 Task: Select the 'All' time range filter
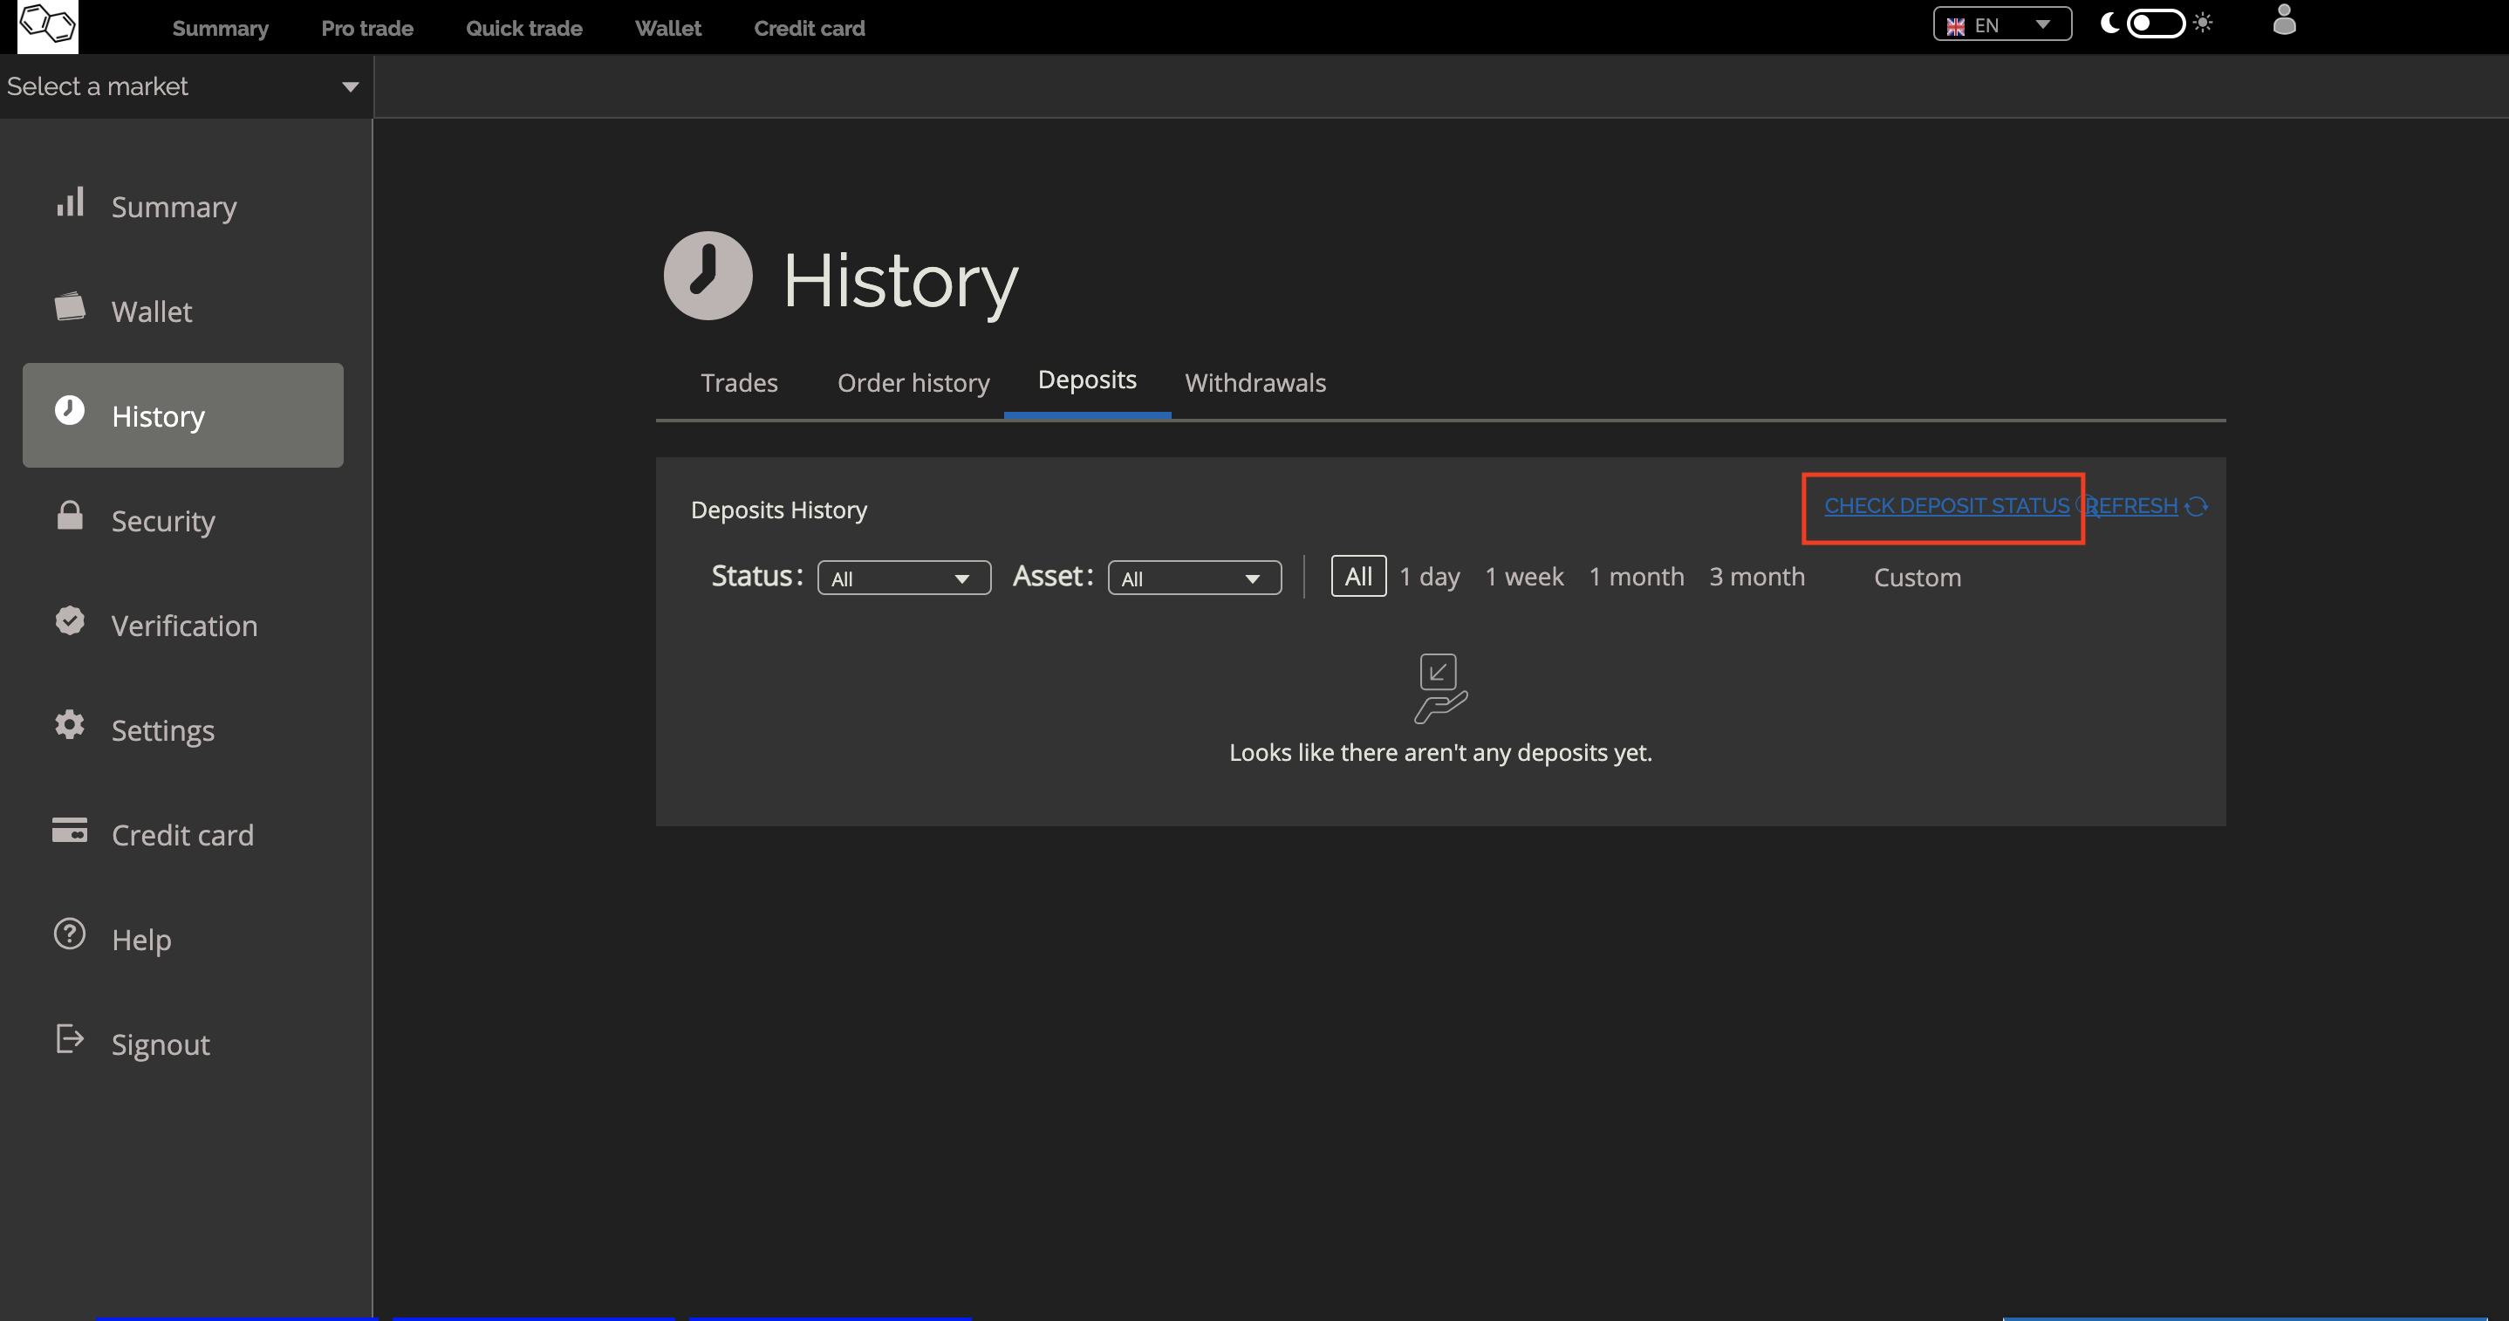click(x=1357, y=577)
